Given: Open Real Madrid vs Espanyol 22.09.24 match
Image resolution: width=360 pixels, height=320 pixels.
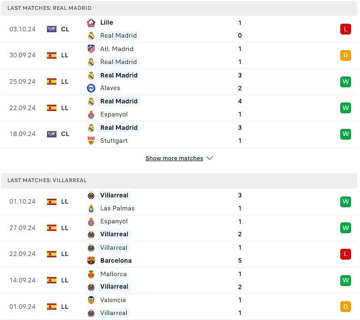Looking at the screenshot, I should [x=179, y=108].
